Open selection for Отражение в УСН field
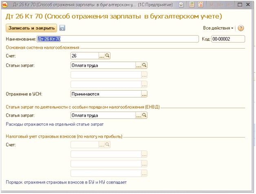The width and height of the screenshot is (256, 194). point(144,94)
